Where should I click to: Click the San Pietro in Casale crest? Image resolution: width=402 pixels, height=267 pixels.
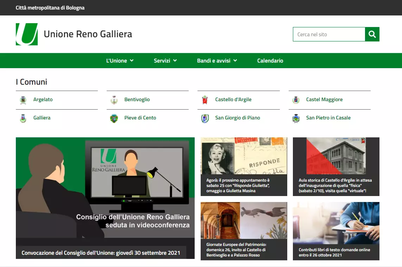click(296, 118)
